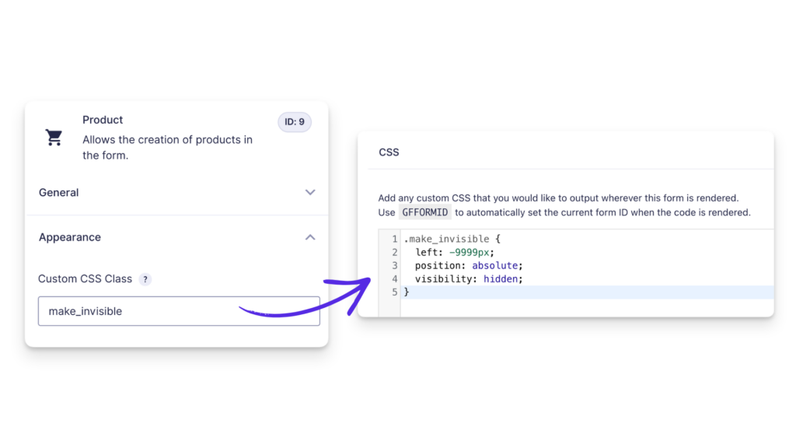
Task: Click line number 3 in gutter
Action: coord(394,266)
